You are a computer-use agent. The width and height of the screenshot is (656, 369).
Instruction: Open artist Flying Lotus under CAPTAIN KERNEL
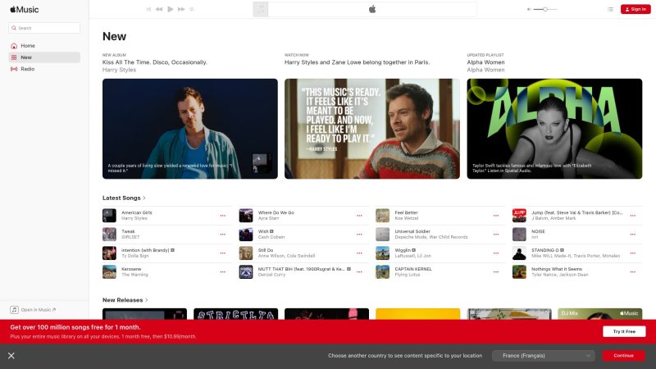pos(407,275)
